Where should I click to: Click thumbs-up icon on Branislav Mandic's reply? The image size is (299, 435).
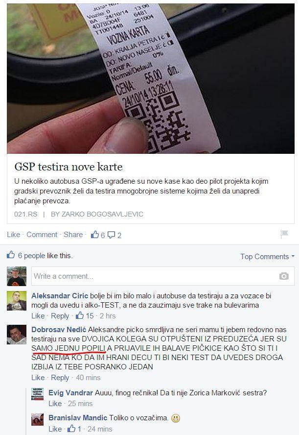point(71,428)
